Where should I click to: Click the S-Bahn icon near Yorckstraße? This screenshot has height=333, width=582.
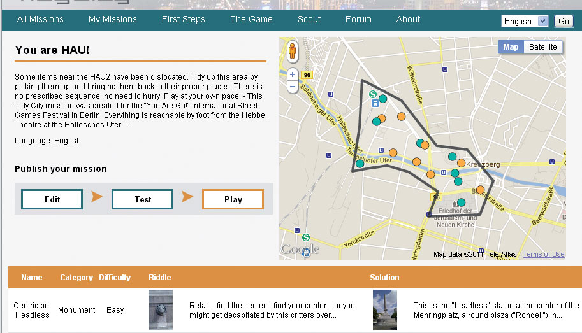tap(306, 237)
